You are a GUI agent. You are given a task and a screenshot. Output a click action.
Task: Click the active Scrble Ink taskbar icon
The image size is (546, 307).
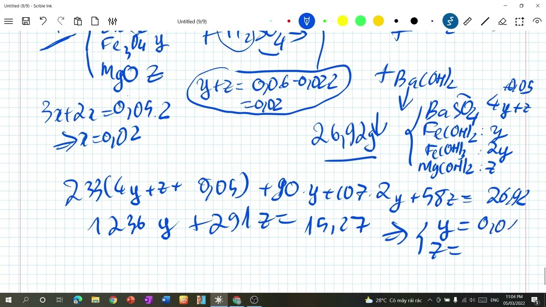point(219,300)
